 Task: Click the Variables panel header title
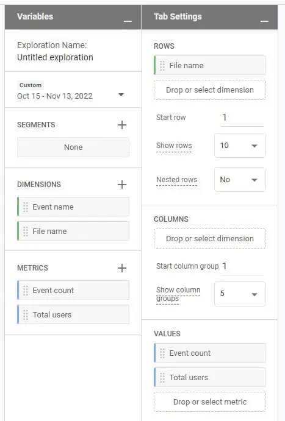[x=35, y=16]
